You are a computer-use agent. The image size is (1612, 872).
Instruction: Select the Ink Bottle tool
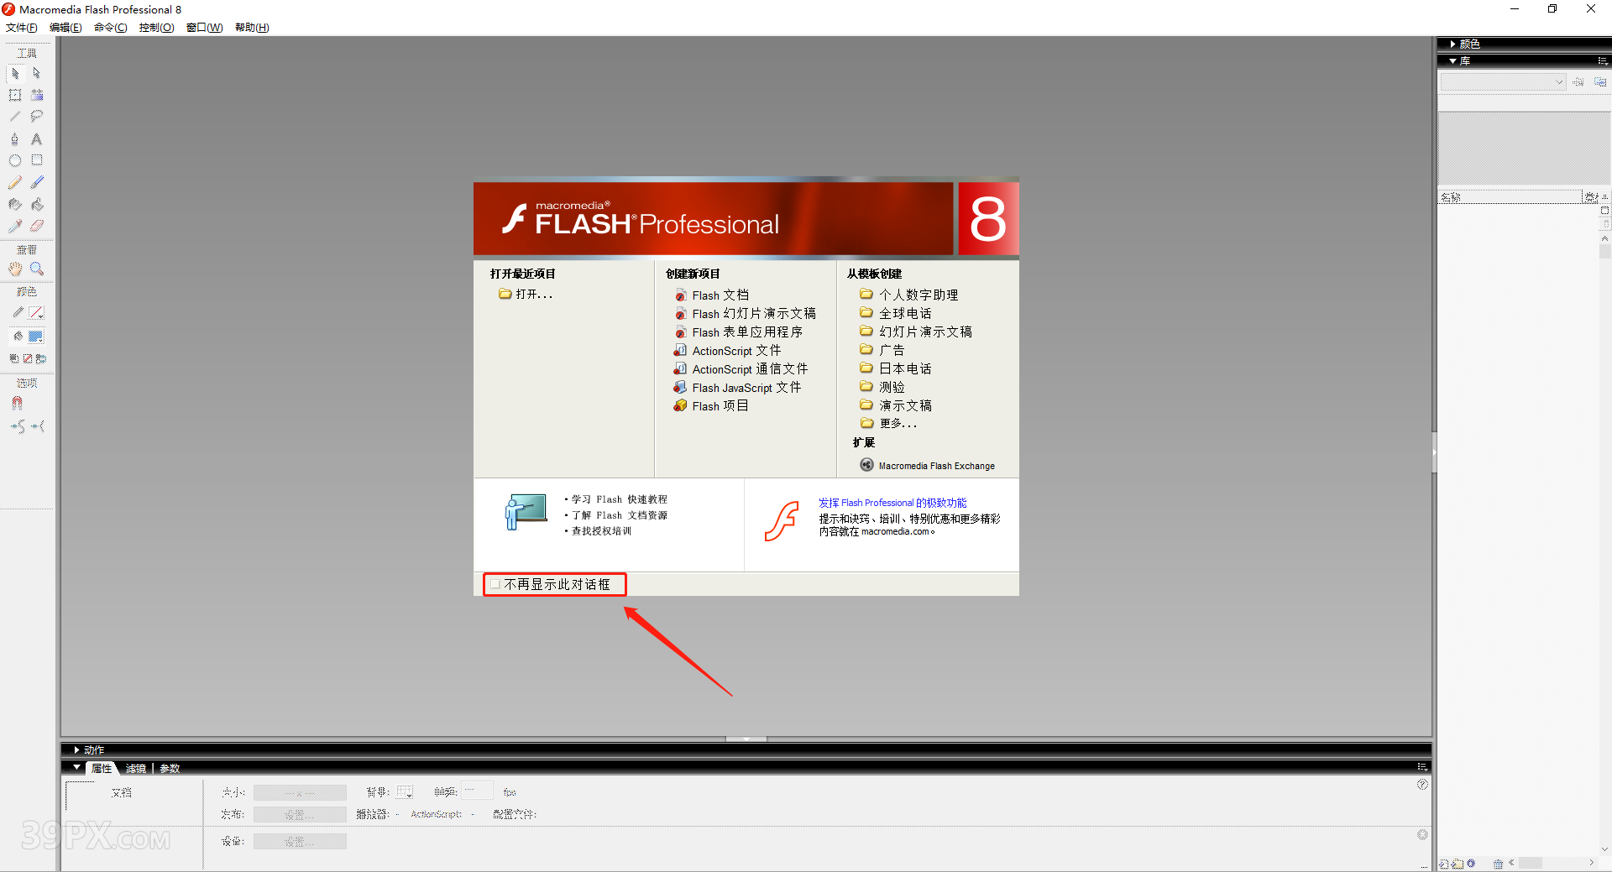[x=15, y=204]
